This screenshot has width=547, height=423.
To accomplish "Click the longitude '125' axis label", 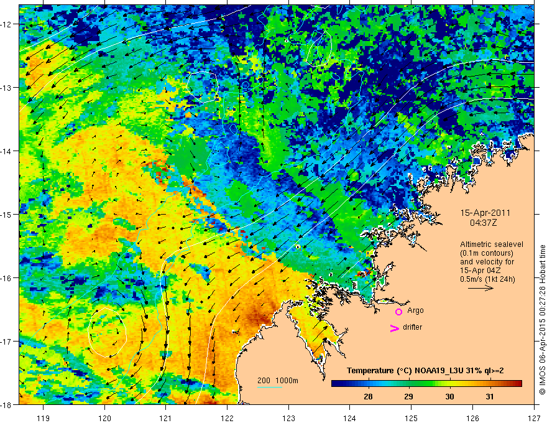I will coord(411,418).
